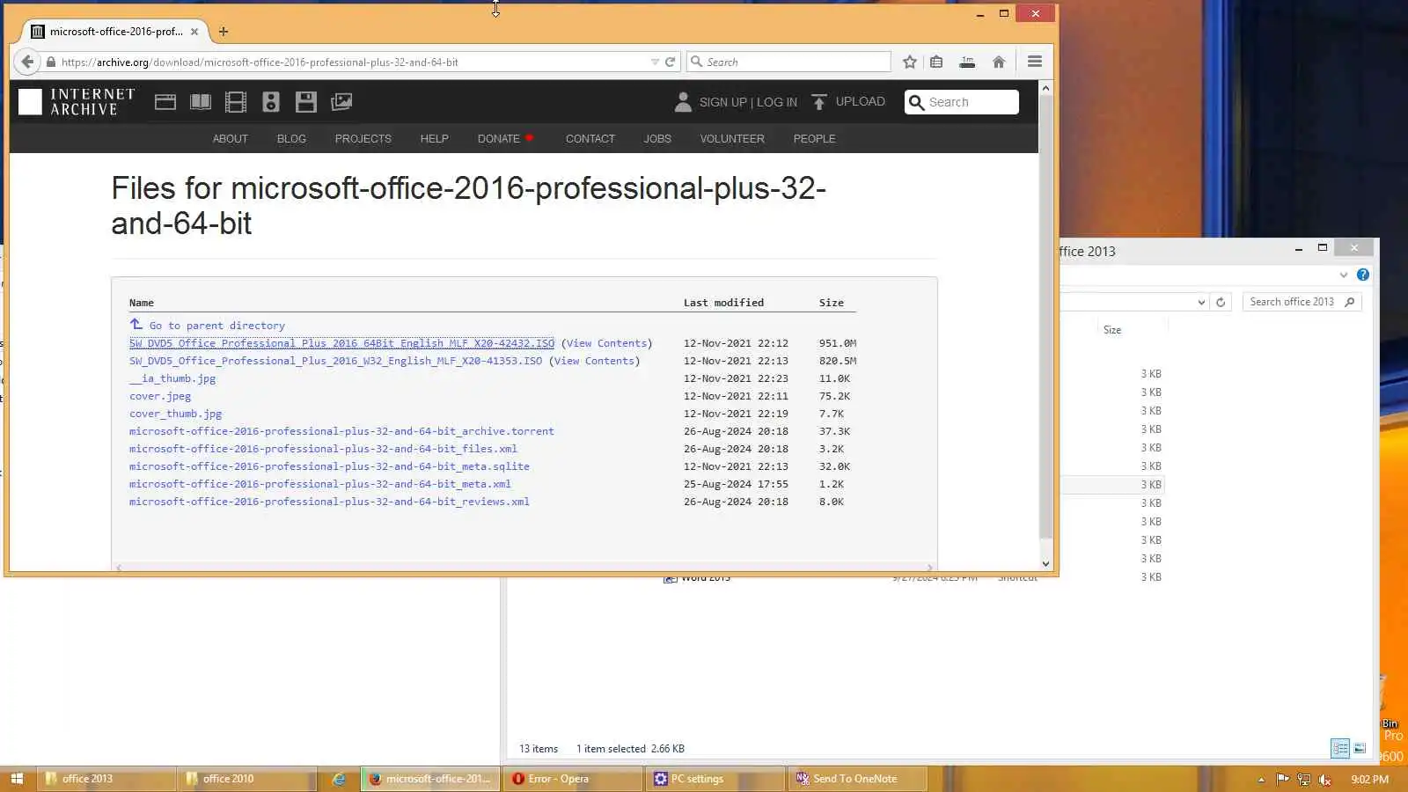1408x792 pixels.
Task: Click Explorer help question-mark icon
Action: 1363,275
